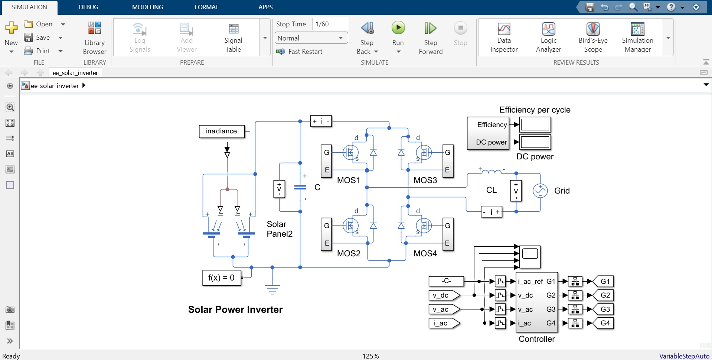
Task: Switch to the MODELING tab
Action: point(147,7)
